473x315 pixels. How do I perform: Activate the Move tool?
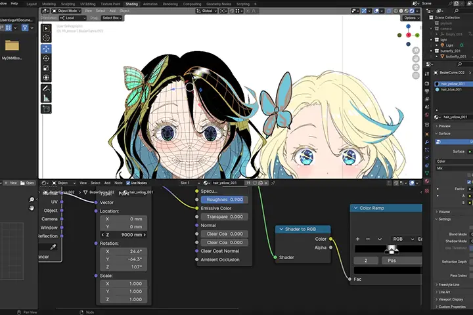(46, 49)
